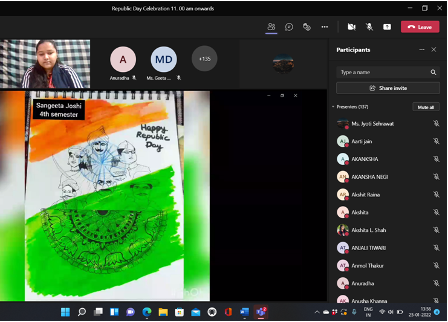Show hidden icons in system tray
The image size is (448, 322).
pos(317,312)
